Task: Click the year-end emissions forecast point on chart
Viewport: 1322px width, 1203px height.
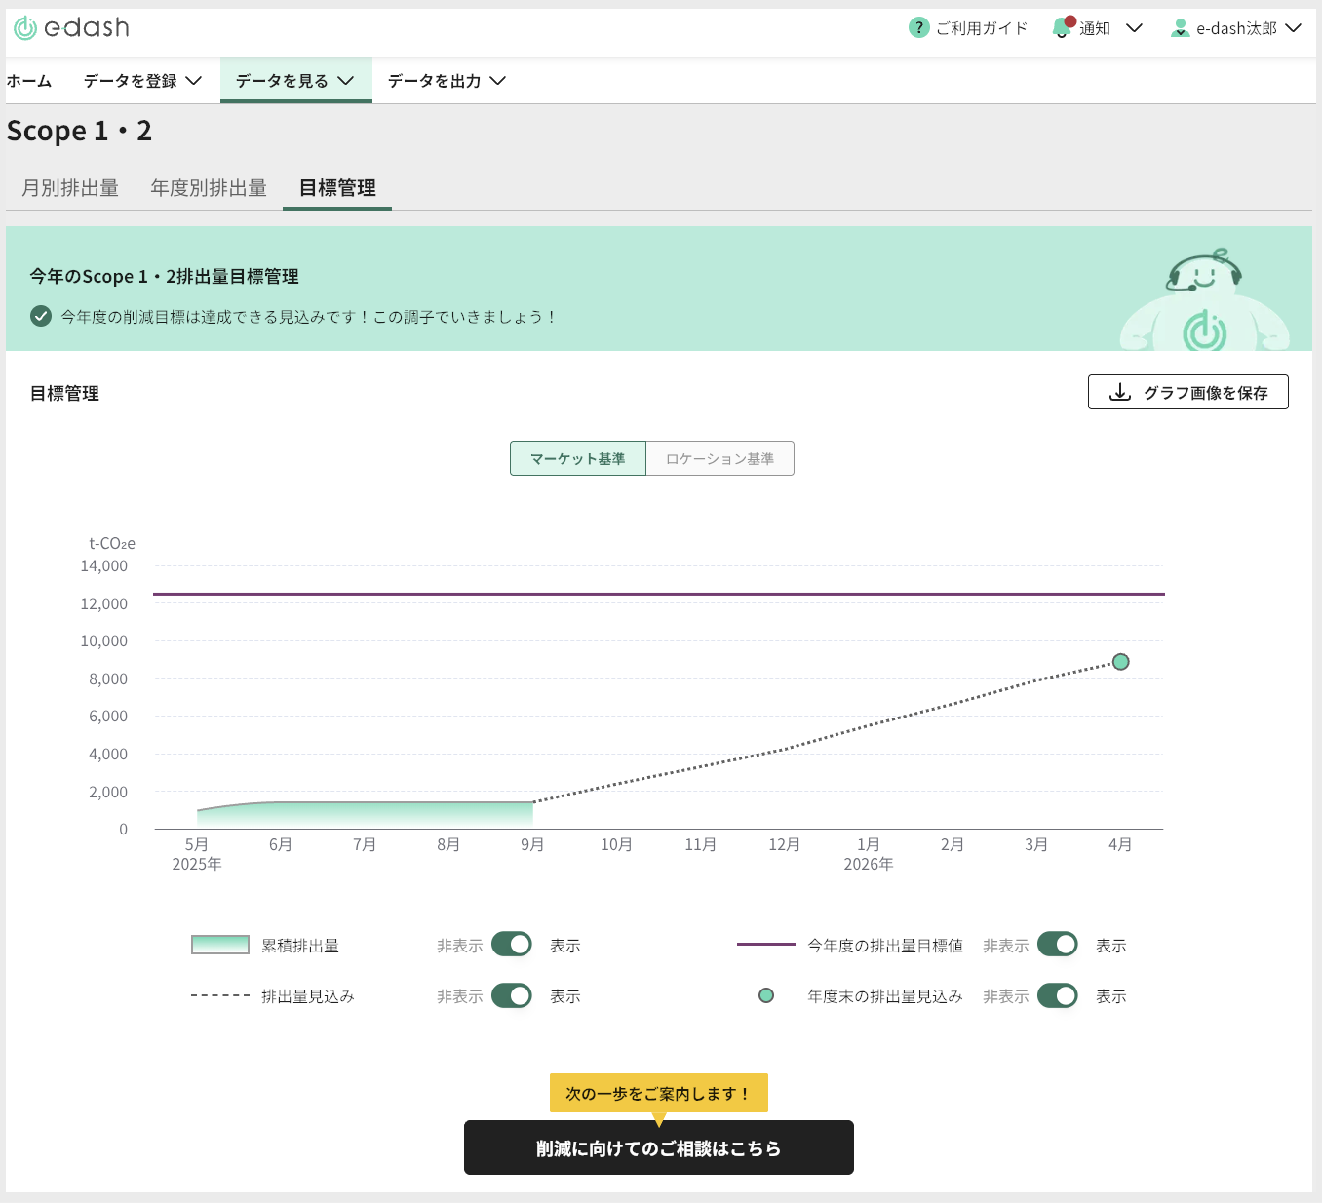Action: pos(1121,661)
